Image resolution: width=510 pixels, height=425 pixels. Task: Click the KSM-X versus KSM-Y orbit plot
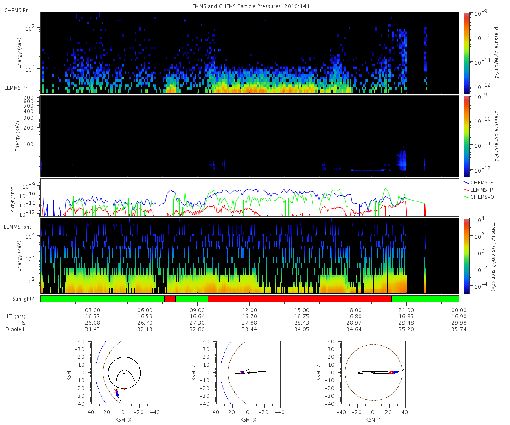(x=123, y=372)
